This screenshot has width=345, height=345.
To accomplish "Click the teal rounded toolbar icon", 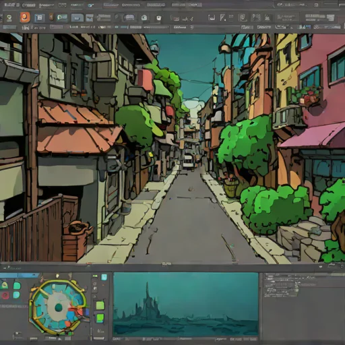I will 62,18.
